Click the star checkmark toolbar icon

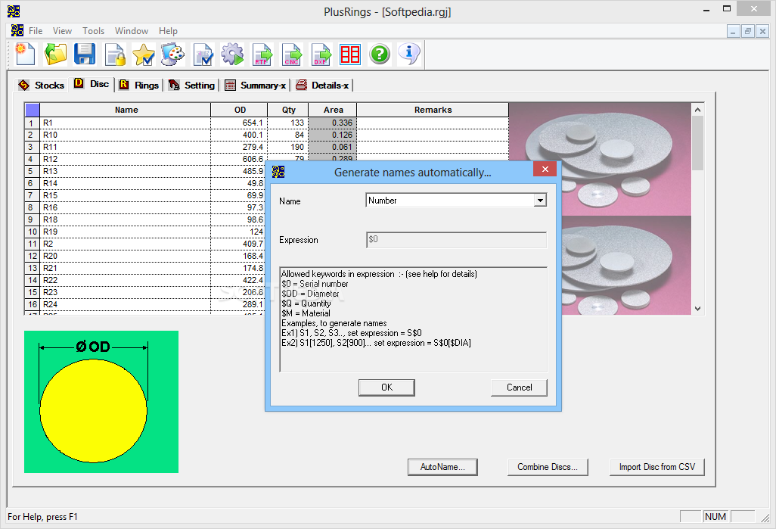point(144,54)
